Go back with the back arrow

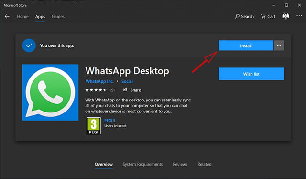click(x=7, y=17)
